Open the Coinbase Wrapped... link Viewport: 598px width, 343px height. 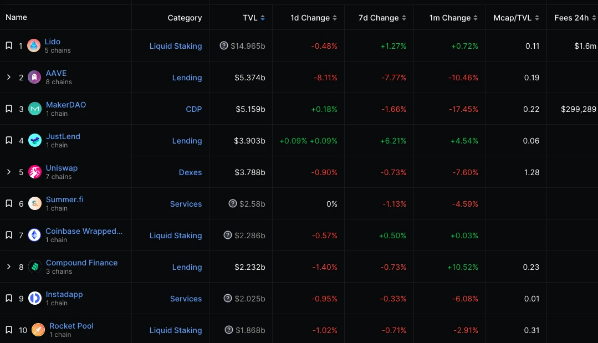point(84,231)
